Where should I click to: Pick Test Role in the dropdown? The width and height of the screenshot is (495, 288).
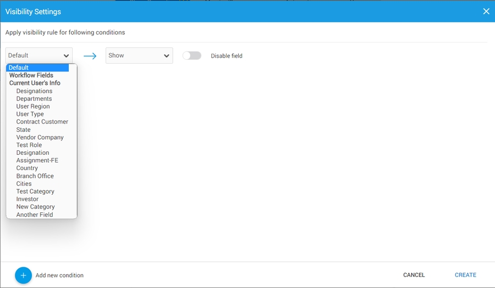pyautogui.click(x=29, y=145)
